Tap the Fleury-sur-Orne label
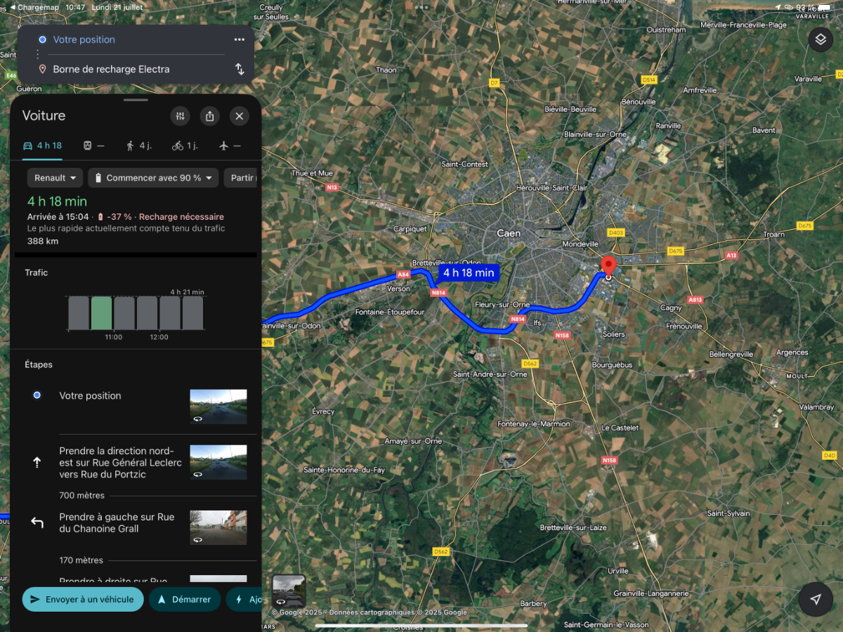843x632 pixels. 502,305
